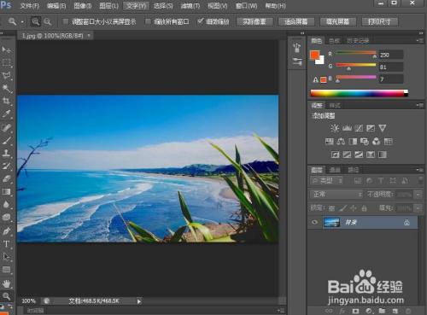Toggle lock image pixels brush button
The height and width of the screenshot is (315, 427).
(342, 208)
